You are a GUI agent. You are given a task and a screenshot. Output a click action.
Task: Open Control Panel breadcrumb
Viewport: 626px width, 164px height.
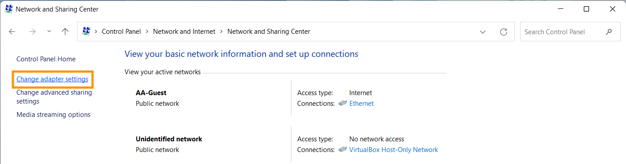(x=121, y=32)
